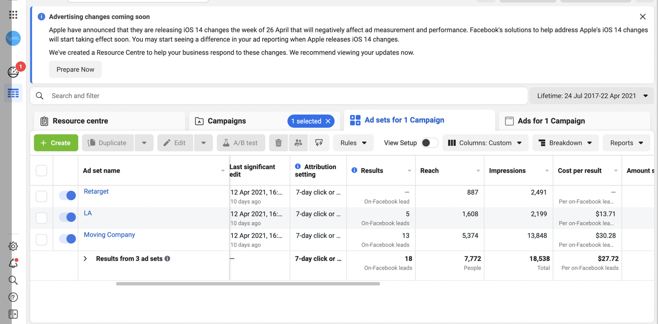Open the Resource centre tab
The image size is (658, 324).
click(x=80, y=121)
